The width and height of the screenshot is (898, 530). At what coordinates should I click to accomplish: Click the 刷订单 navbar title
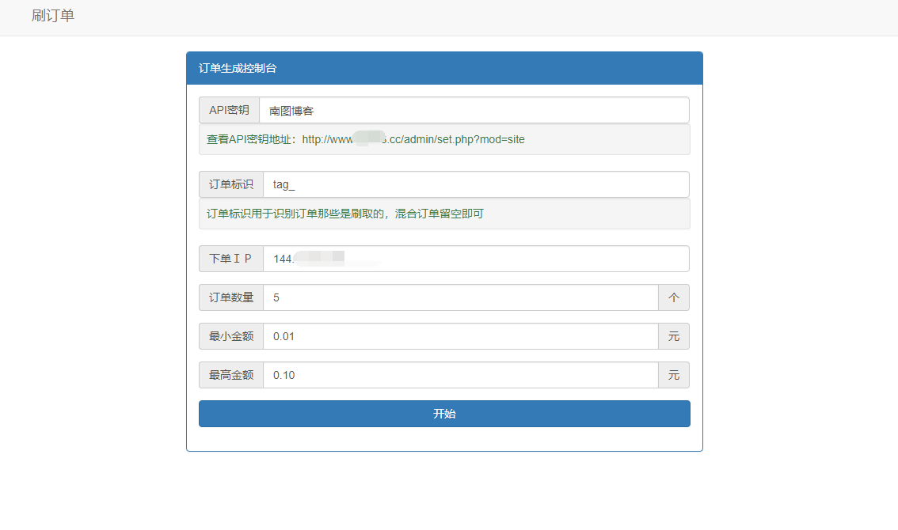pyautogui.click(x=53, y=16)
